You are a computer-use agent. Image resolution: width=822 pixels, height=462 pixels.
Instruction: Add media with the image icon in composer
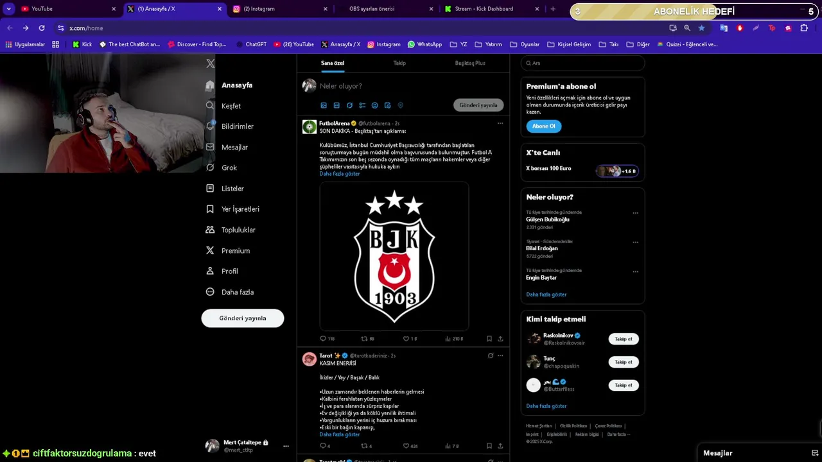[324, 105]
